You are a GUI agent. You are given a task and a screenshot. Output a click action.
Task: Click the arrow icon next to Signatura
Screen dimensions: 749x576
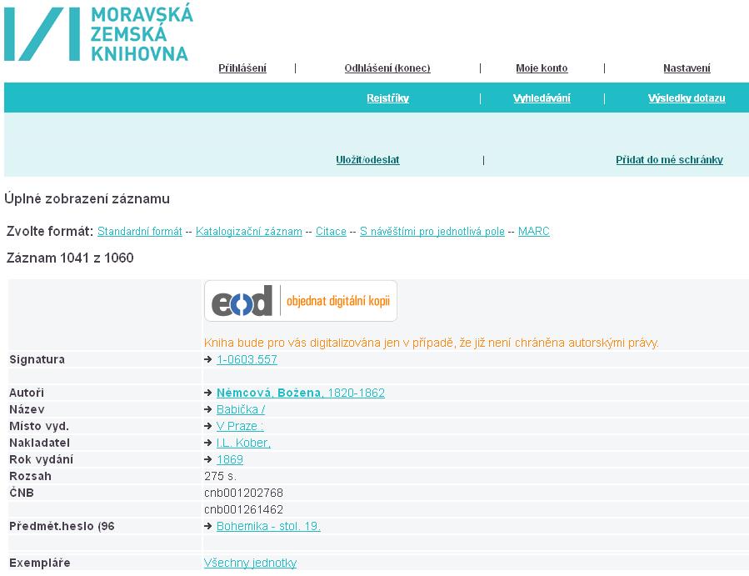(207, 359)
